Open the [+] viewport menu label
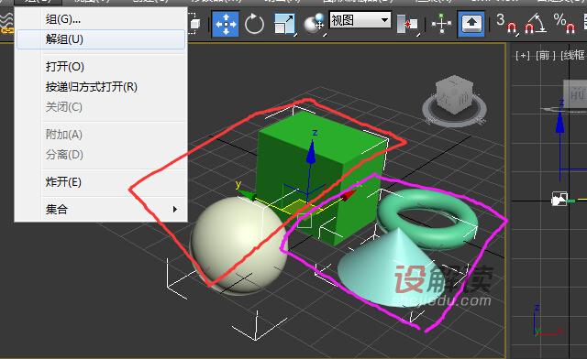The height and width of the screenshot is (359, 587). coord(522,56)
